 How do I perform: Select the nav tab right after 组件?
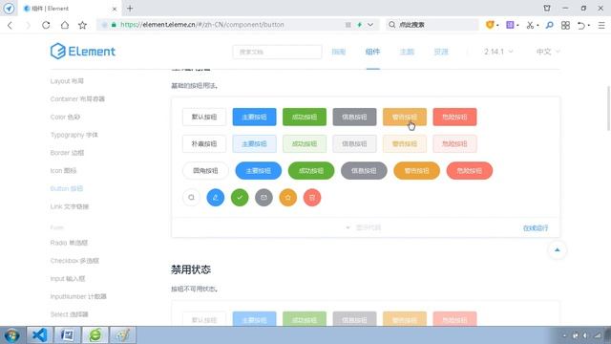(x=407, y=52)
